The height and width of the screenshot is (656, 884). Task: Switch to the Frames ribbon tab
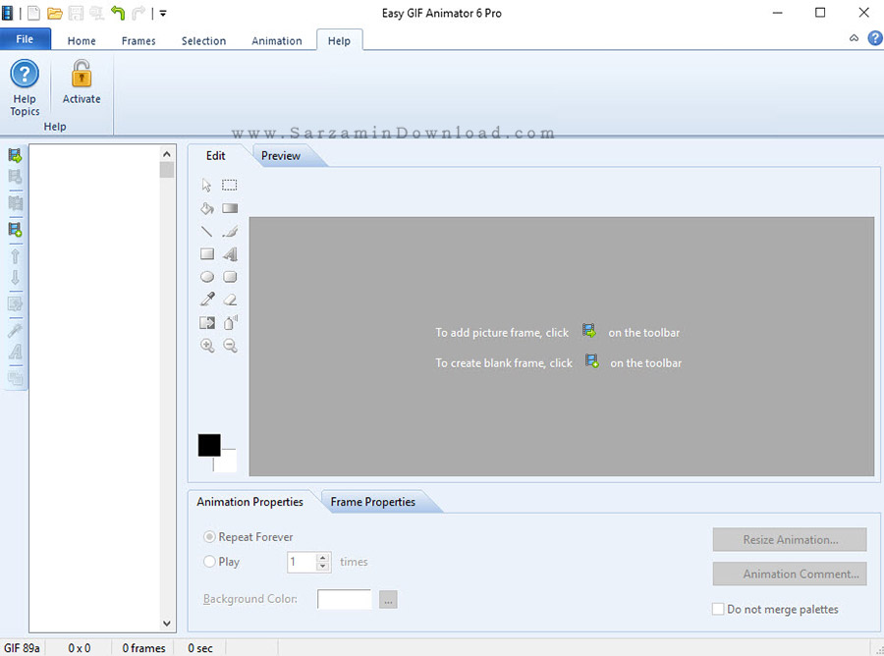pos(138,40)
